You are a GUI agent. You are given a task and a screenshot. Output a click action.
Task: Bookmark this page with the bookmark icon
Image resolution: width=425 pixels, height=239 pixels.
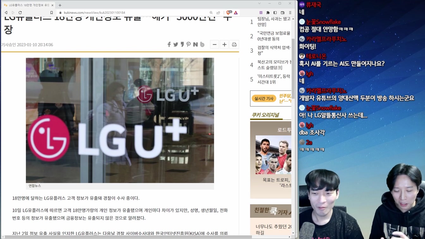pyautogui.click(x=52, y=13)
